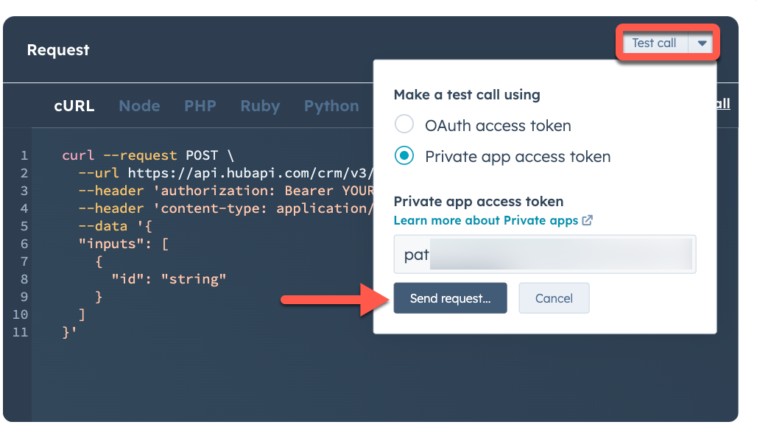Click the 'Make a test call using' heading
Image resolution: width=757 pixels, height=433 pixels.
coord(468,95)
